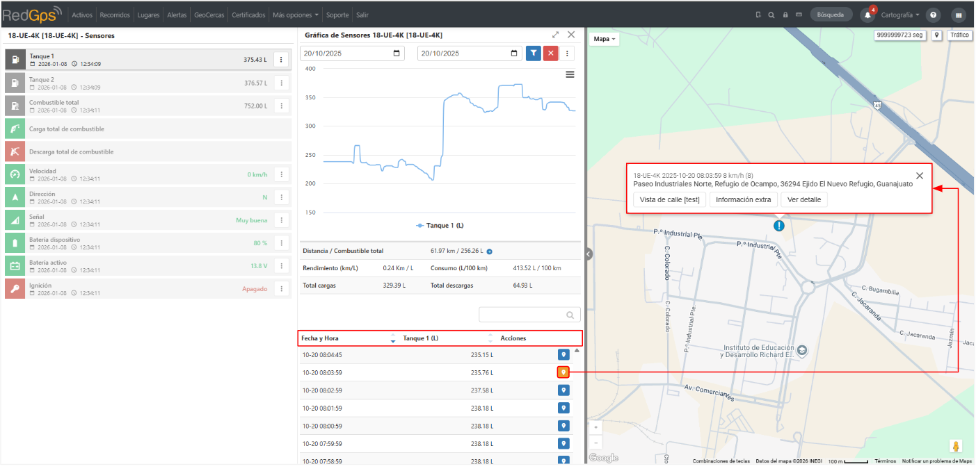Image resolution: width=976 pixels, height=471 pixels.
Task: Open the start date picker field
Action: [x=353, y=53]
